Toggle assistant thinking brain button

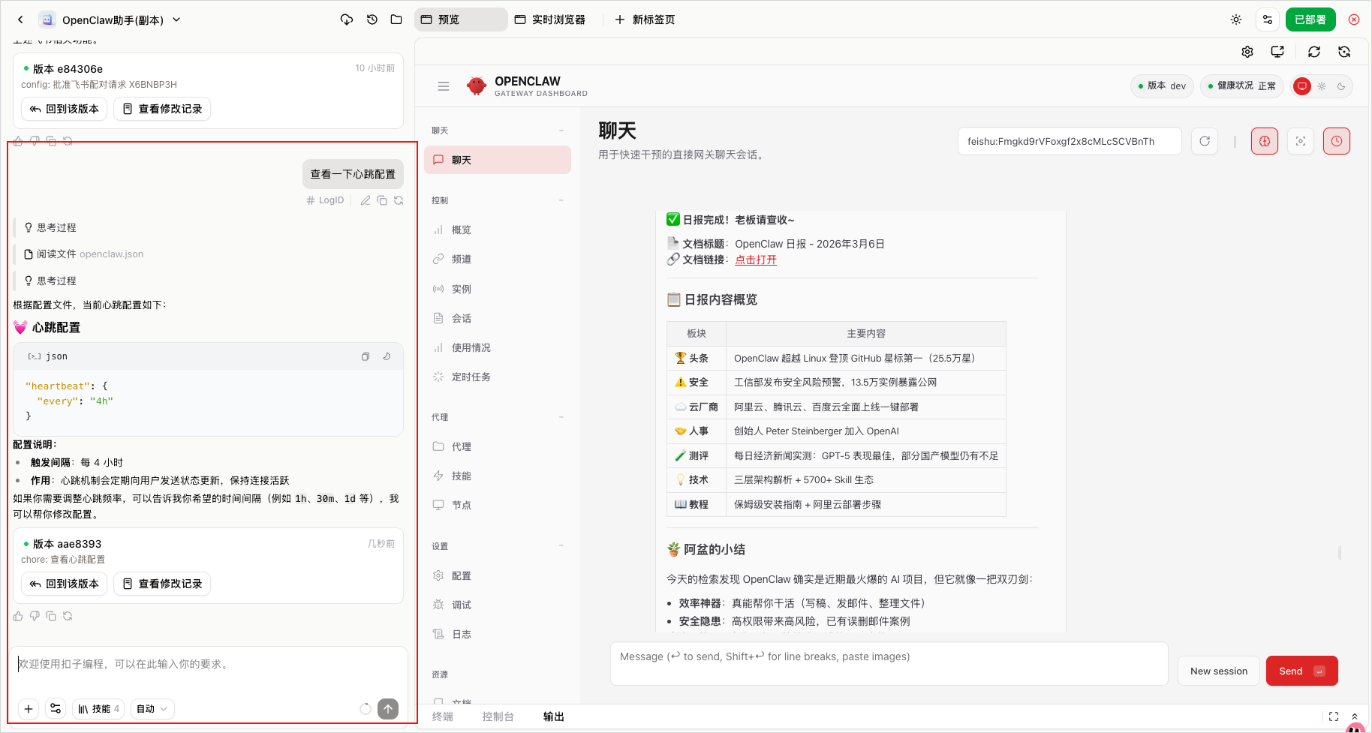click(1265, 141)
